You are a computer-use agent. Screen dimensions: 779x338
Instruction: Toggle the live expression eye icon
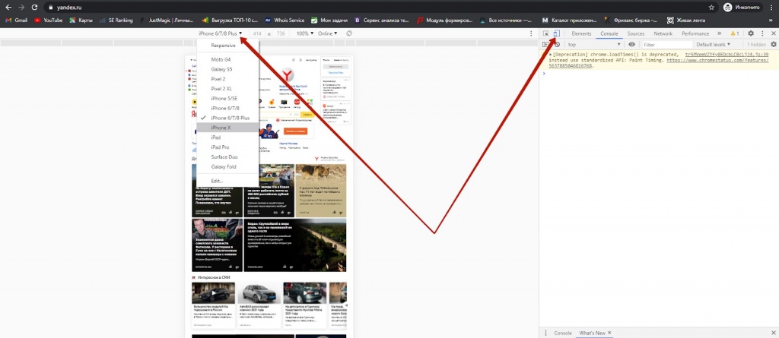[631, 45]
